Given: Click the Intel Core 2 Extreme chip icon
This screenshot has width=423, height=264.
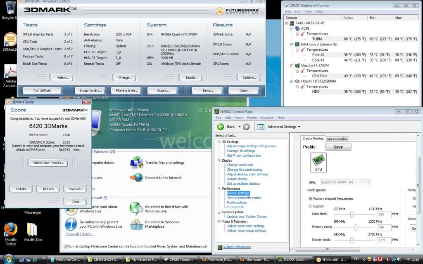Looking at the screenshot, I should coord(297,44).
